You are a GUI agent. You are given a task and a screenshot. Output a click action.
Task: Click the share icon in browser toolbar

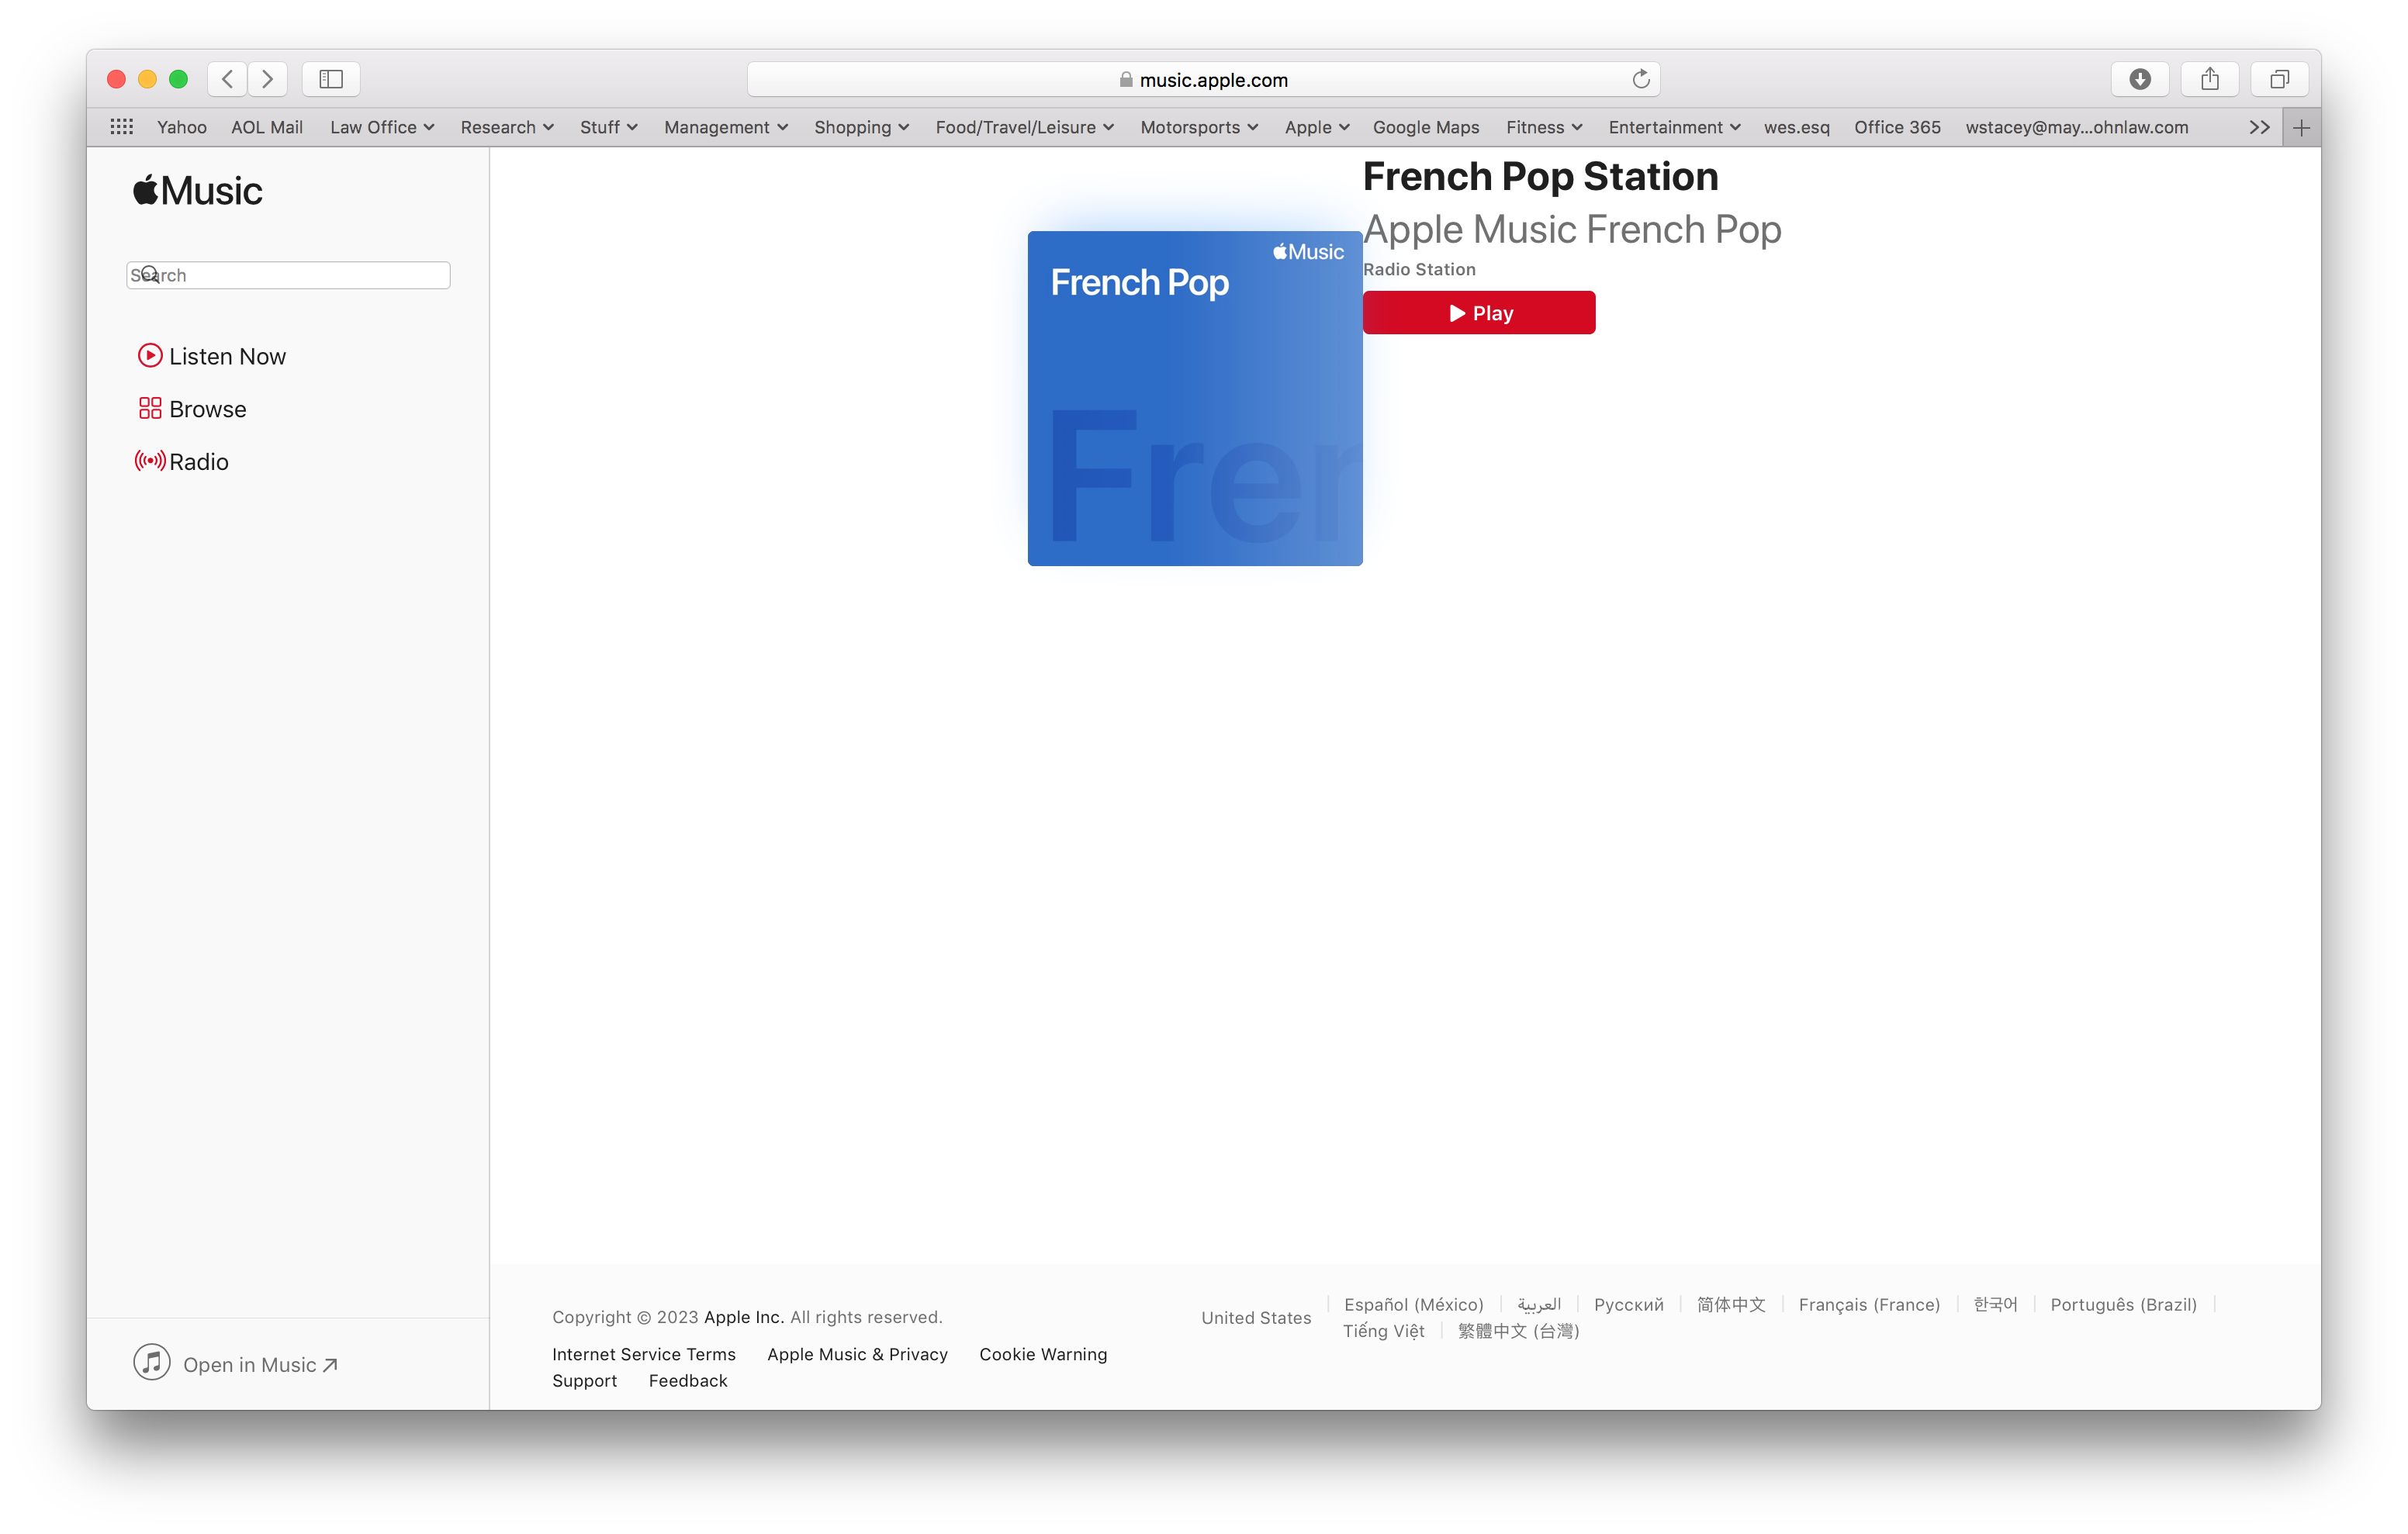point(2209,78)
